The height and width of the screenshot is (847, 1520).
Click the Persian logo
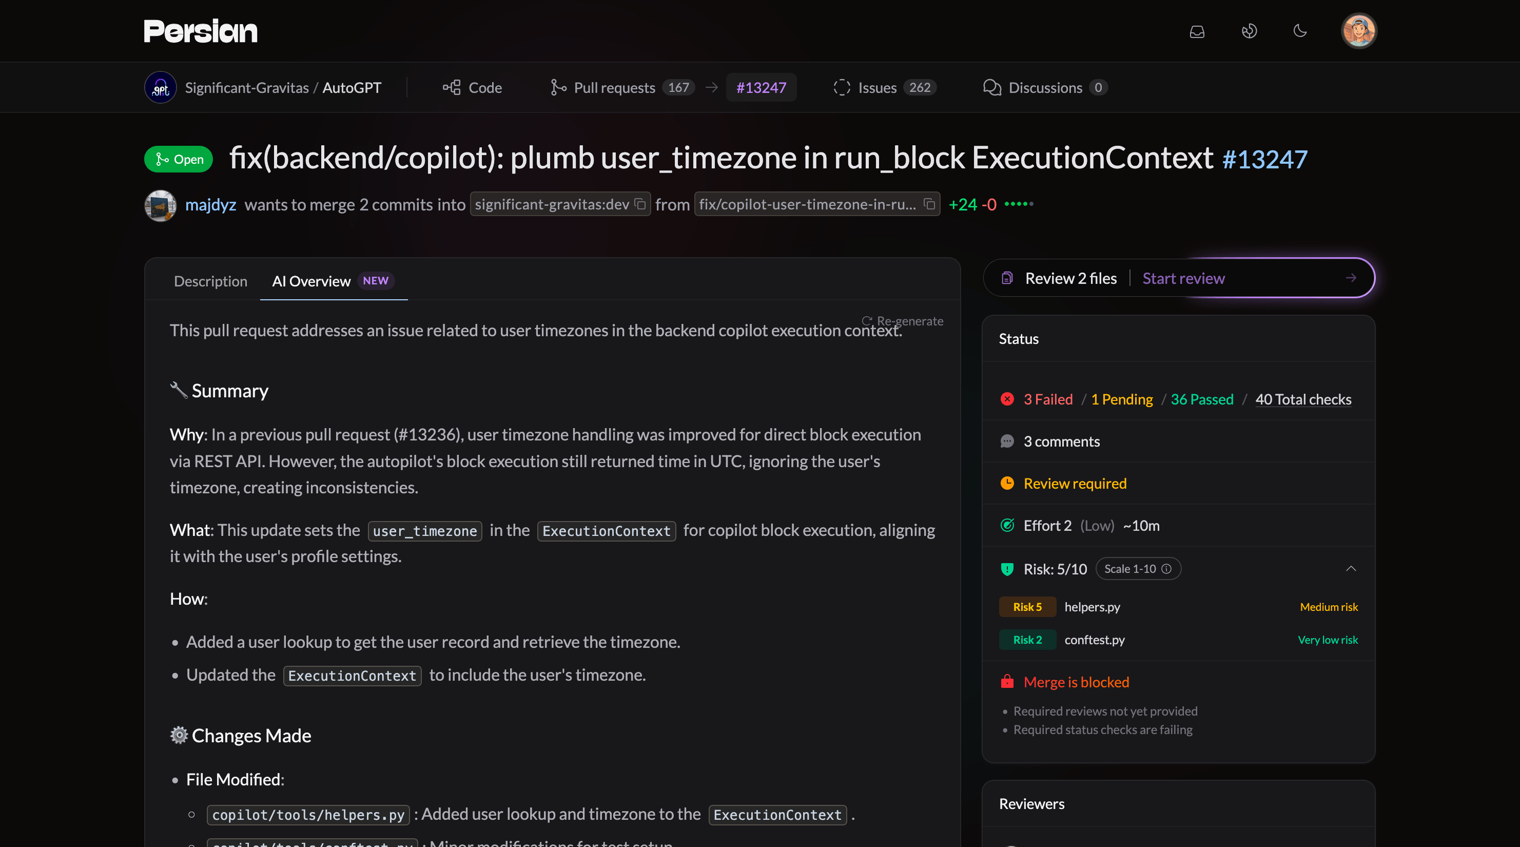point(201,31)
